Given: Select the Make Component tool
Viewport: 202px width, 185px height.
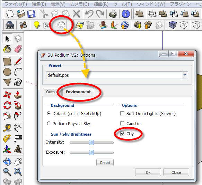Looking at the screenshot, I should 18,39.
